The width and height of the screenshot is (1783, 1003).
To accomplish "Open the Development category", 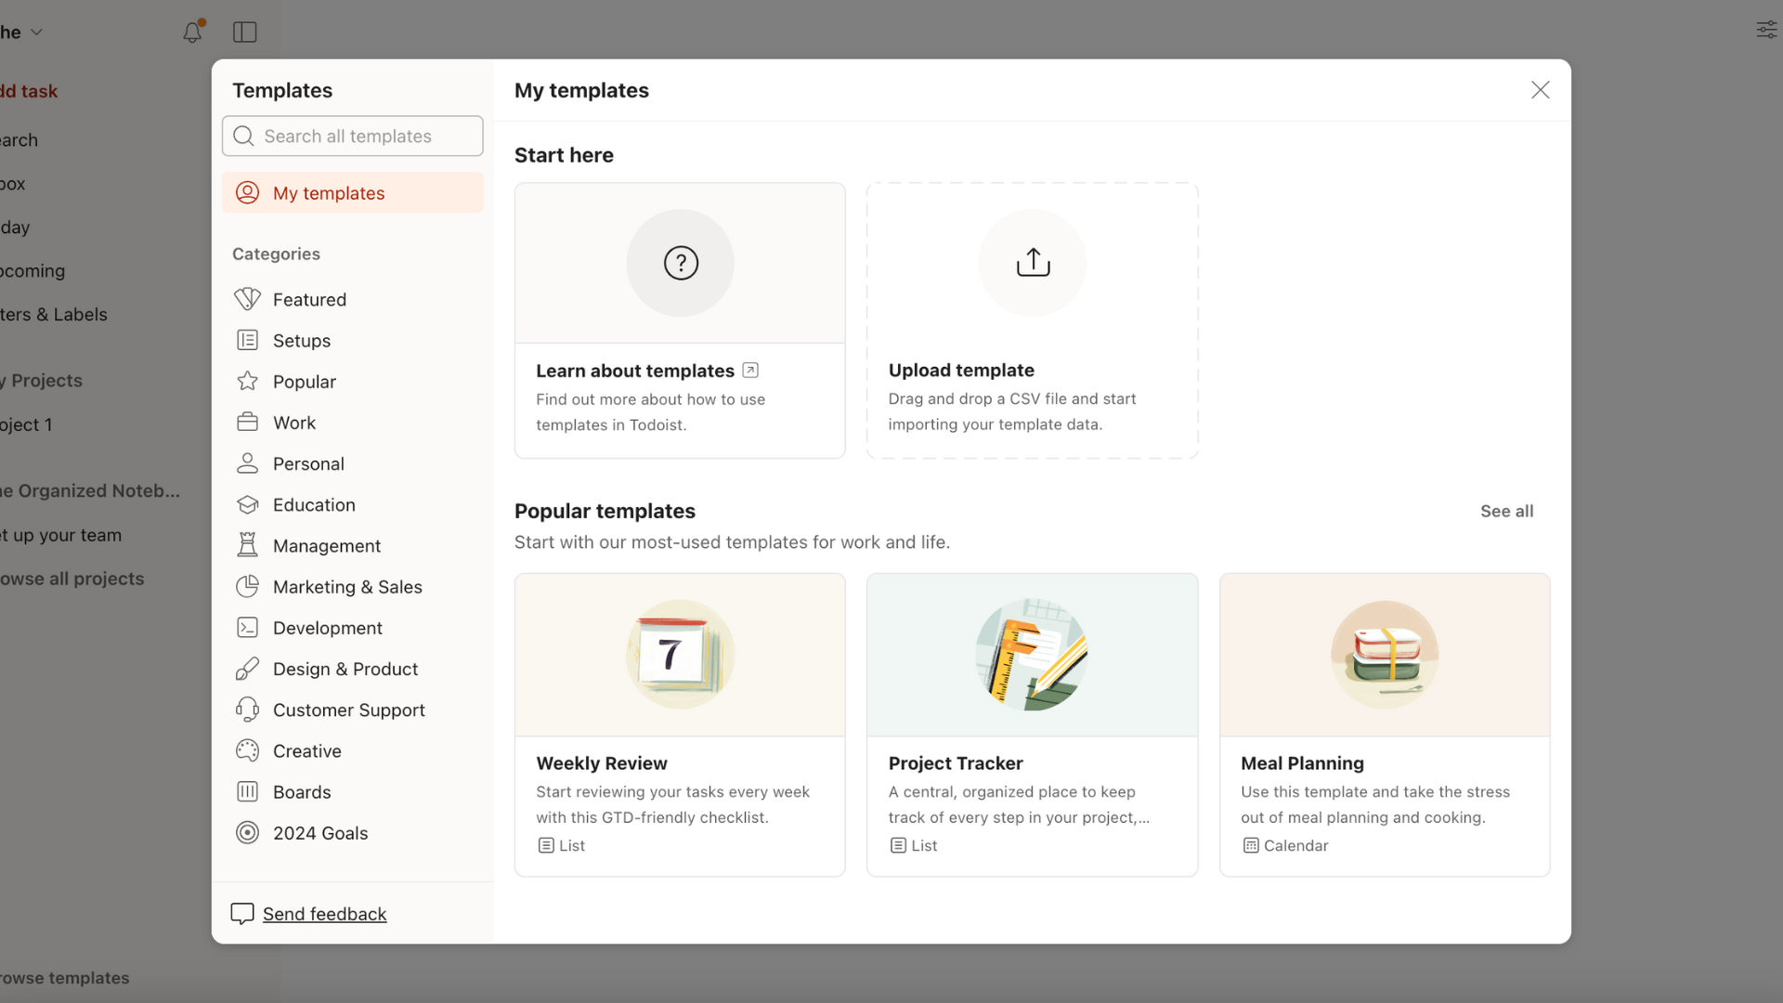I will (x=327, y=628).
